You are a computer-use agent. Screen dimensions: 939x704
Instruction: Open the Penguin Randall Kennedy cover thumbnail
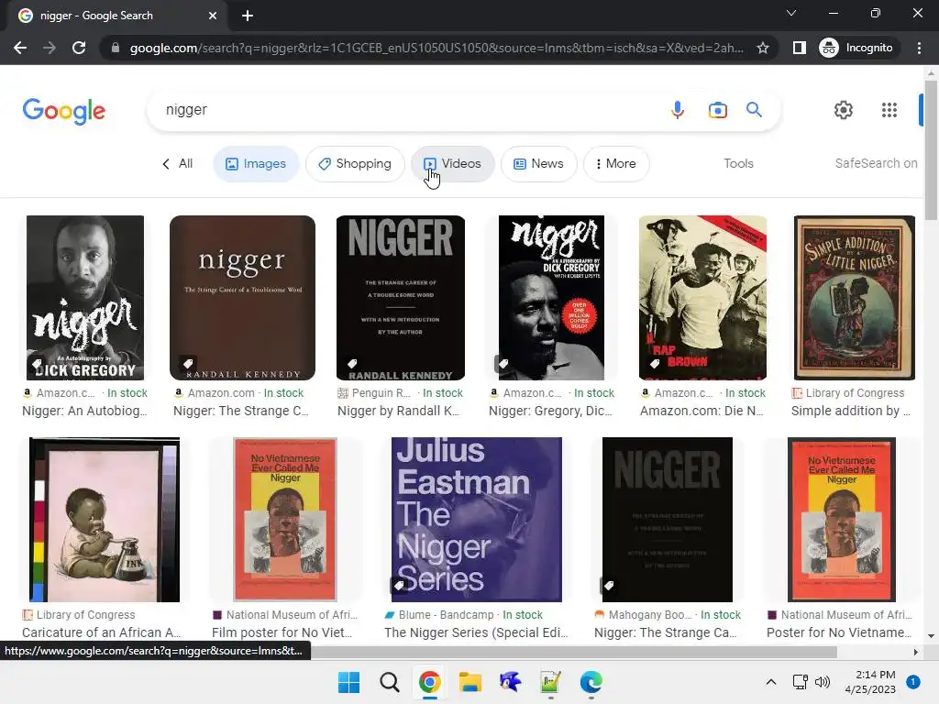pyautogui.click(x=401, y=298)
